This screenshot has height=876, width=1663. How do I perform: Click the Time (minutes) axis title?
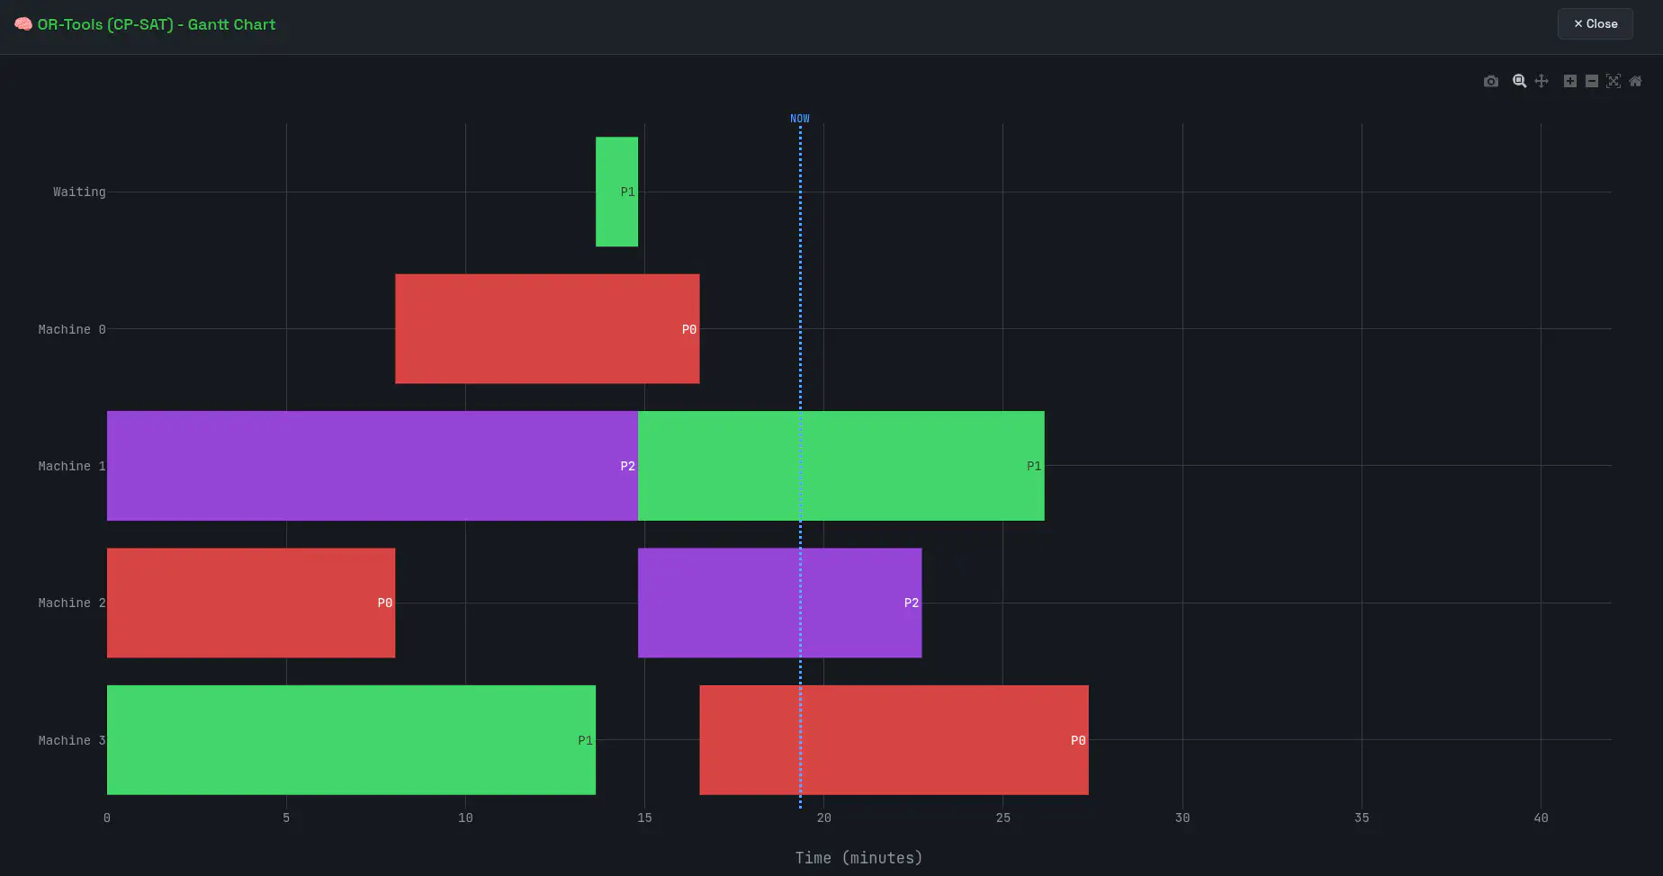coord(858,858)
